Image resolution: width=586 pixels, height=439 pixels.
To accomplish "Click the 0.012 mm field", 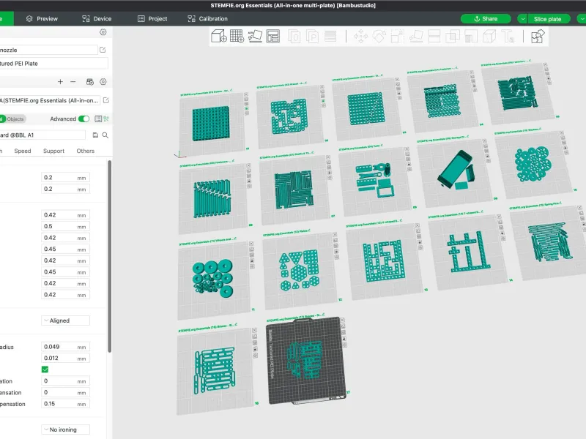I will [65, 358].
